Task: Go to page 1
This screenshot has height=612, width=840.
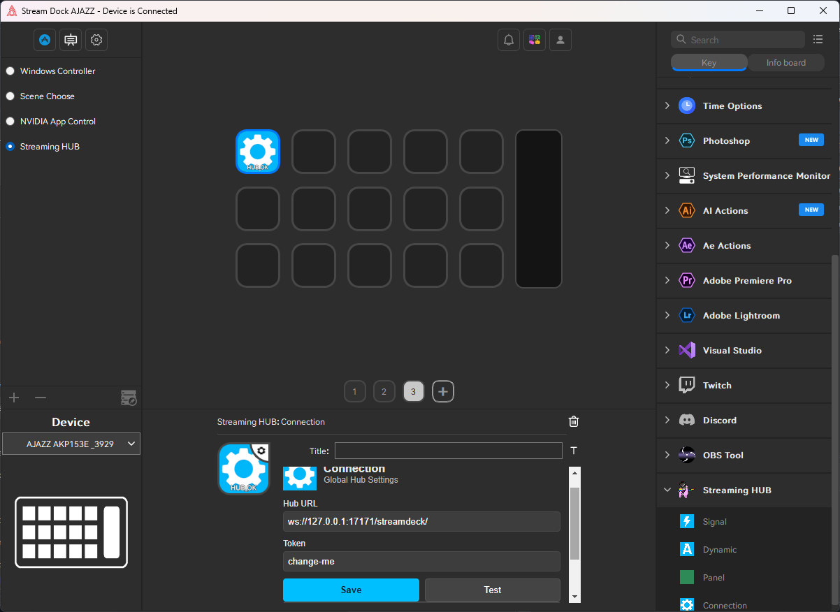Action: pos(355,391)
